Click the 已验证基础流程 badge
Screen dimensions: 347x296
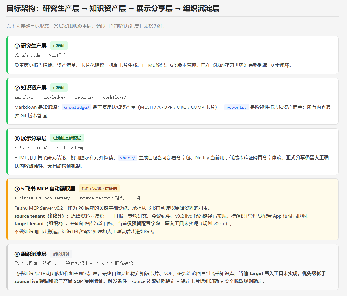point(67,138)
